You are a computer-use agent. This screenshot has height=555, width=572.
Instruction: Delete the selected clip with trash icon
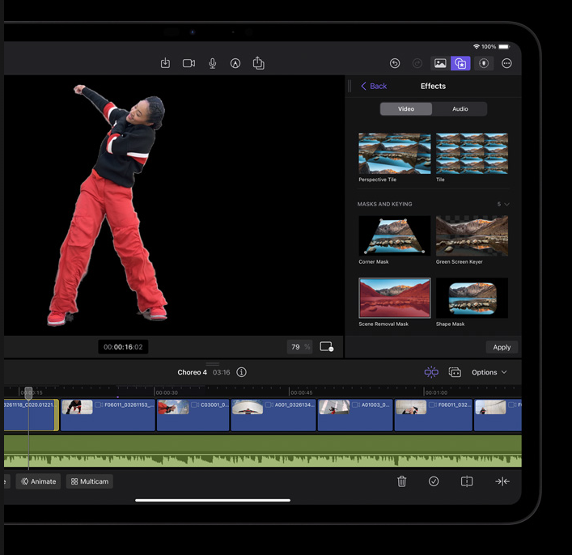[x=401, y=481]
